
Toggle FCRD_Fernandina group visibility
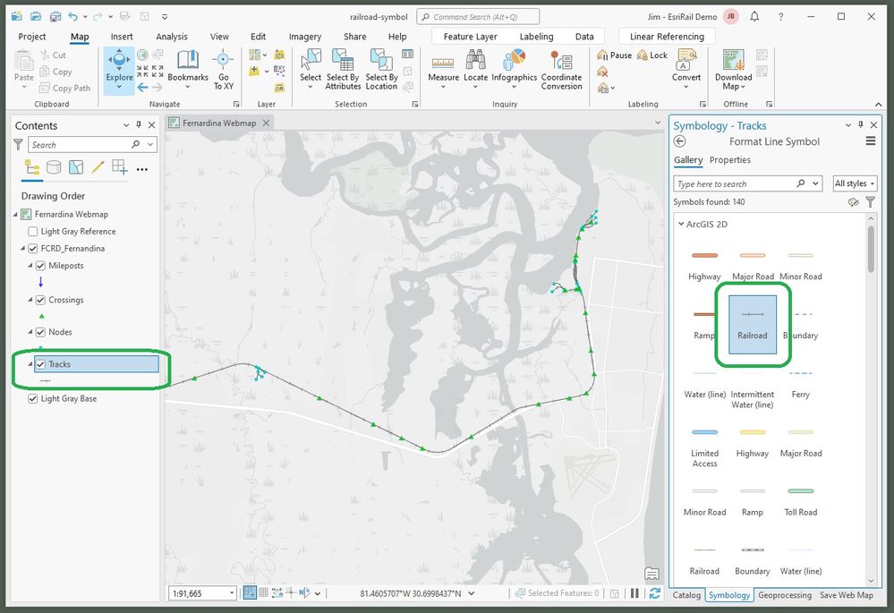click(x=32, y=249)
